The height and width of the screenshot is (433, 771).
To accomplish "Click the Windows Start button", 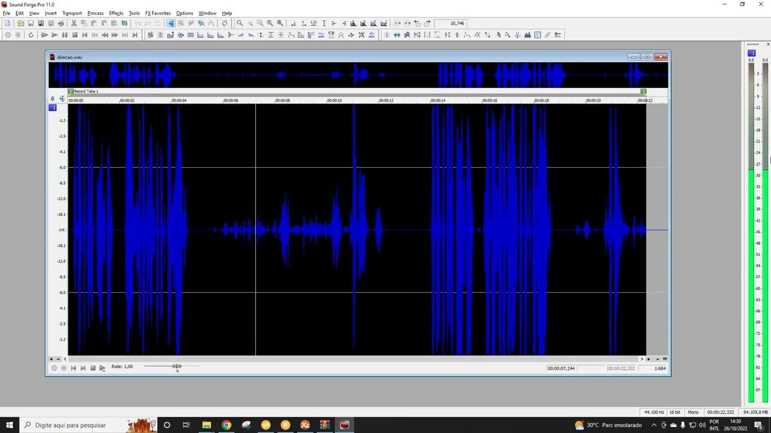I will coord(10,425).
